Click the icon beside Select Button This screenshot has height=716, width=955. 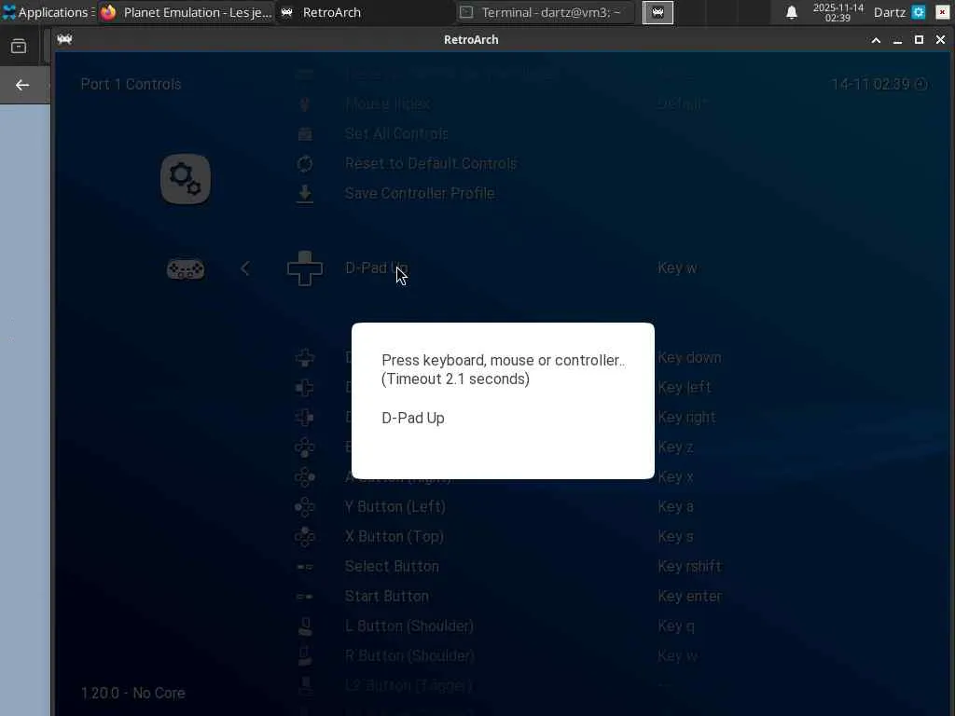(305, 567)
